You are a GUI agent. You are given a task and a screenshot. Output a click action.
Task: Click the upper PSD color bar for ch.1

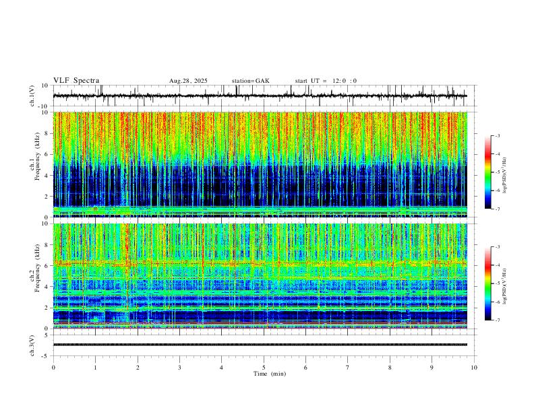[487, 172]
